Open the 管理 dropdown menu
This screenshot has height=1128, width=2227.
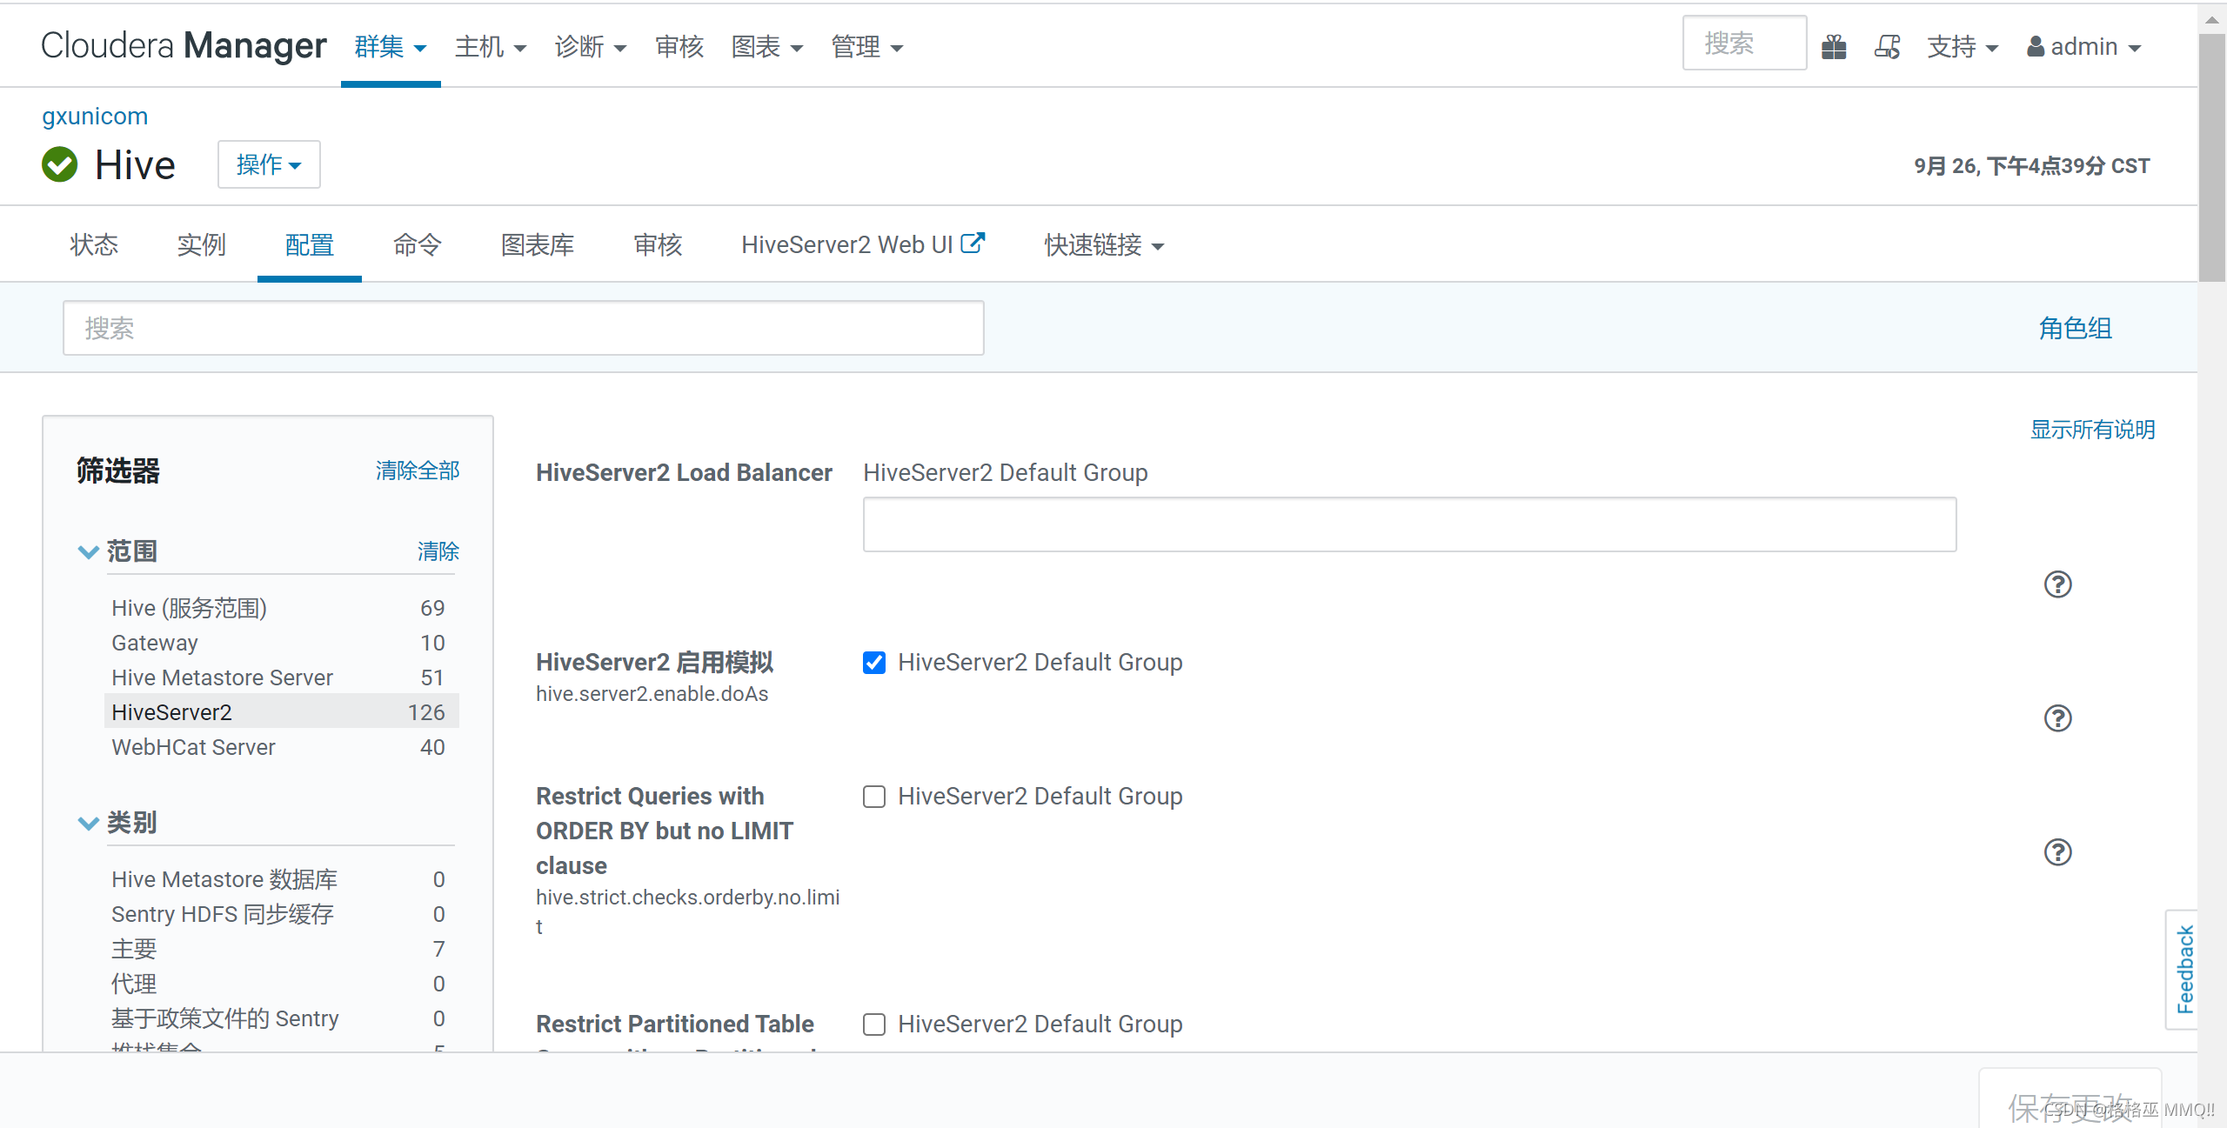click(x=867, y=47)
